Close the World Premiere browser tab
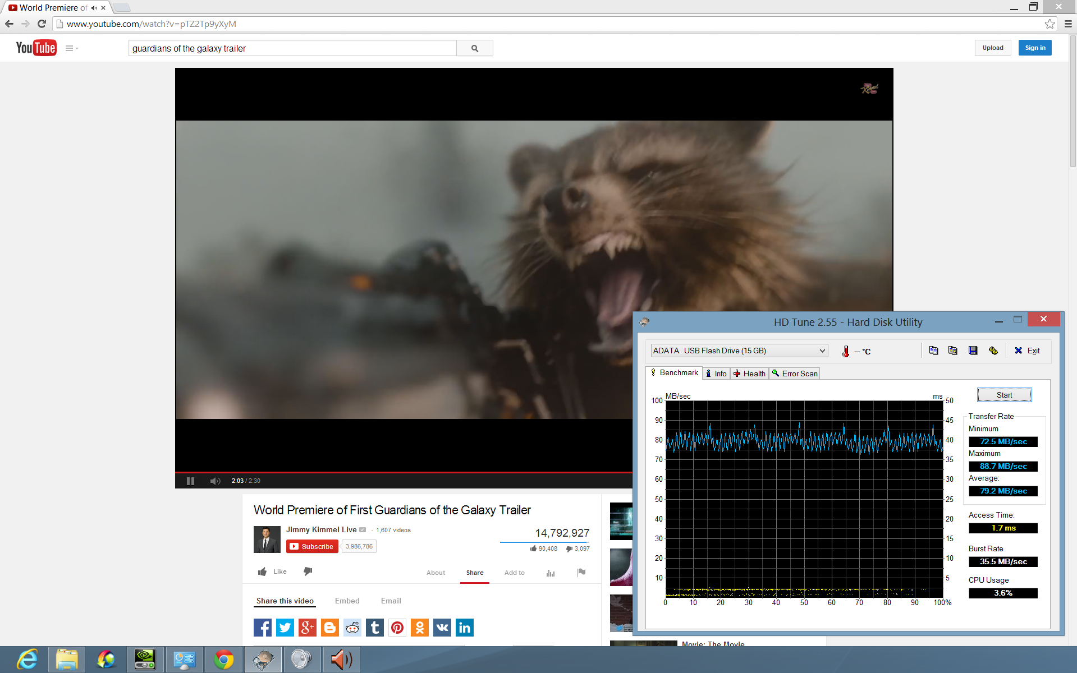Screen dimensions: 1077x673 [x=103, y=8]
